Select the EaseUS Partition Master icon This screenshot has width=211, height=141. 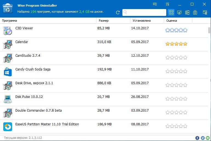click(8, 127)
